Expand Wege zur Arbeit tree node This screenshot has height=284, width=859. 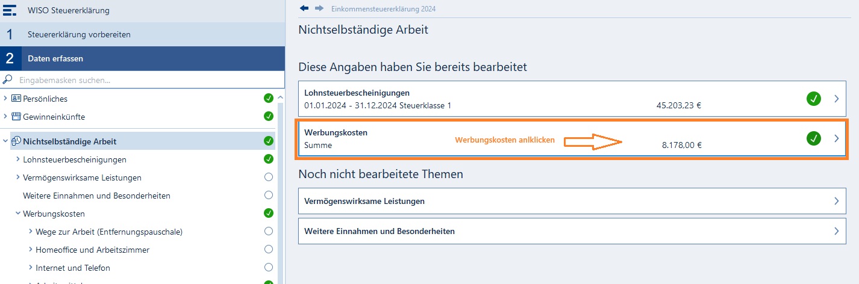(x=31, y=231)
